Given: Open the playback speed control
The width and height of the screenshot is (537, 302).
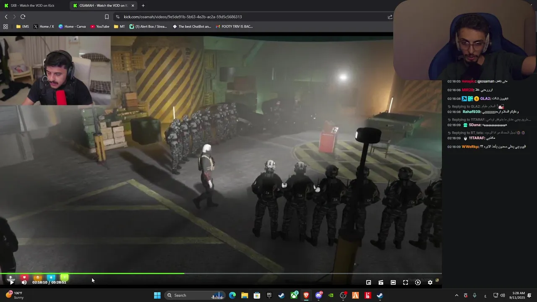Looking at the screenshot, I should 417,282.
